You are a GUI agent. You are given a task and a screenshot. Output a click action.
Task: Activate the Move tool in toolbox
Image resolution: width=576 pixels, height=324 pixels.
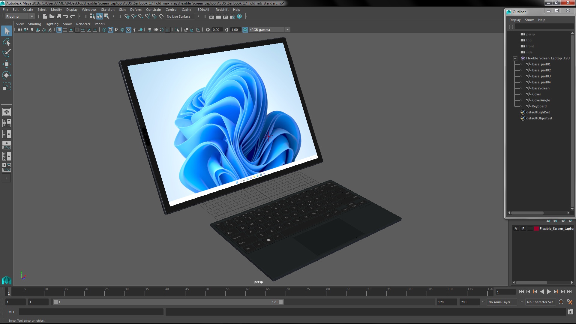(7, 64)
